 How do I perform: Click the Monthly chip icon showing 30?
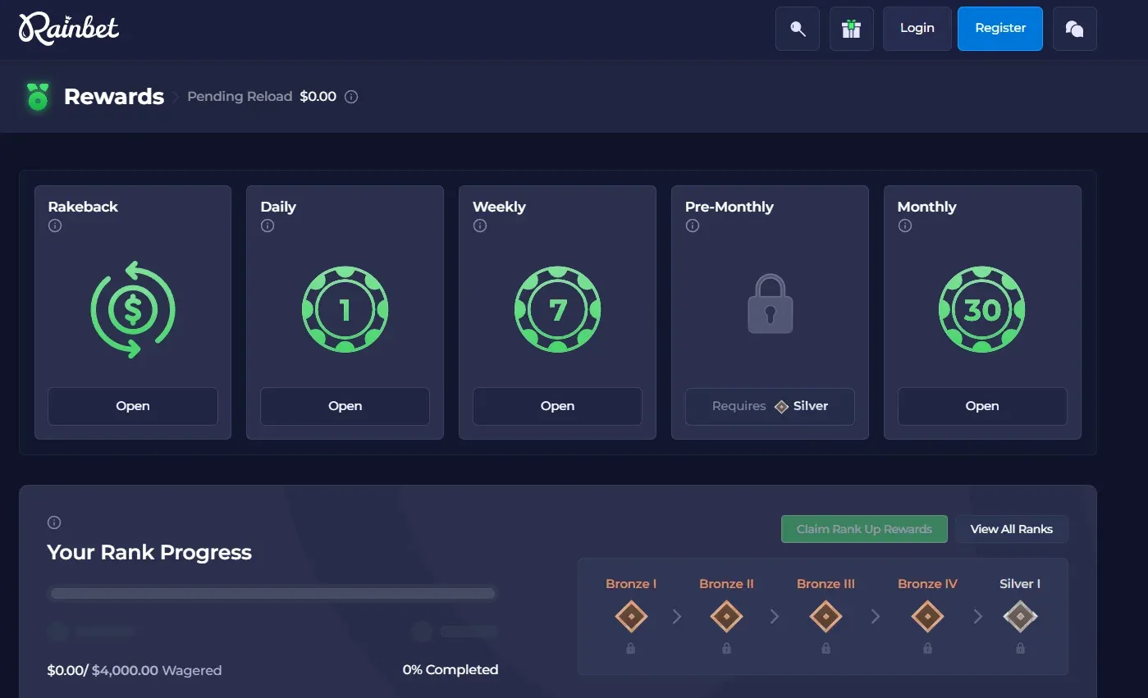(981, 309)
